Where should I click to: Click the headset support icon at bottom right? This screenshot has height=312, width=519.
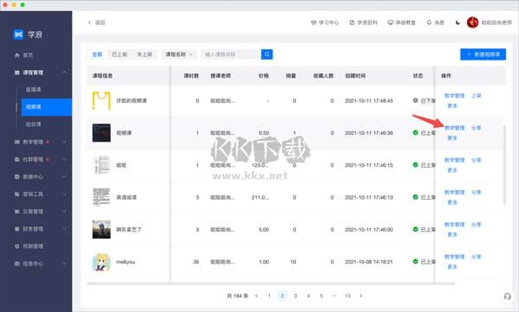[x=508, y=296]
